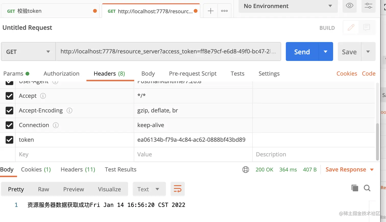Switch to the 校验token request tab
This screenshot has height=222, width=386.
50,11
